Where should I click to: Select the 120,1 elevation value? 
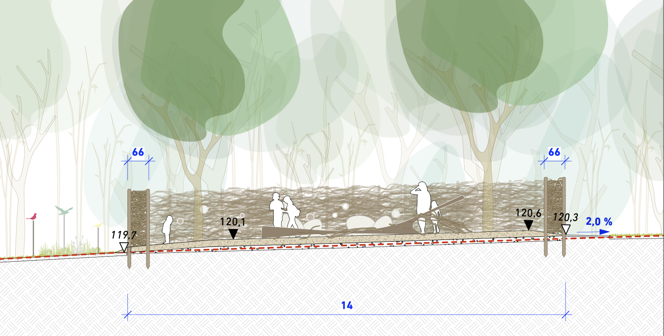click(x=232, y=222)
